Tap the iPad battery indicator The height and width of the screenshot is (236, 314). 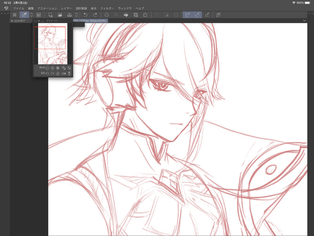pos(308,3)
